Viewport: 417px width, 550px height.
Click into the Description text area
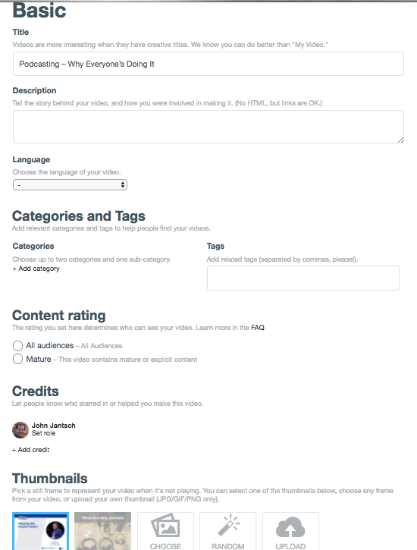208,127
